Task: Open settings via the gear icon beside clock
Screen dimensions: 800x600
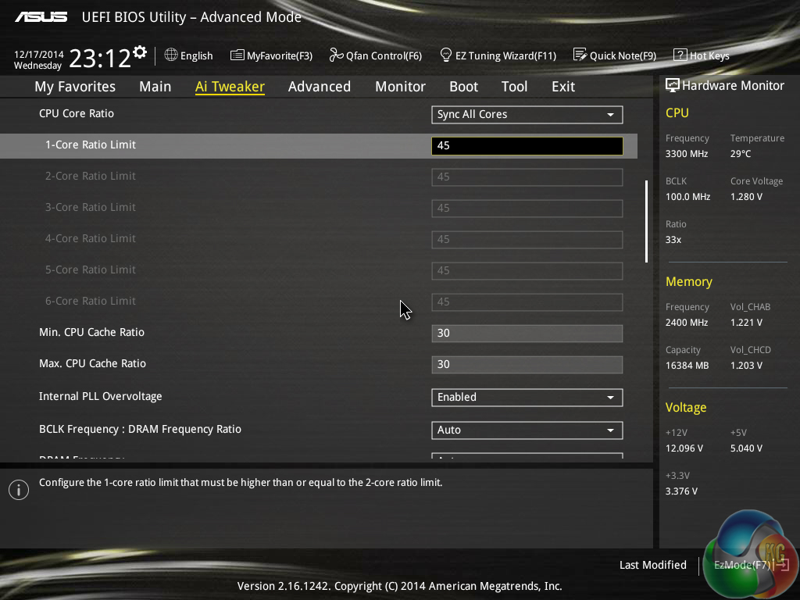Action: [x=140, y=52]
